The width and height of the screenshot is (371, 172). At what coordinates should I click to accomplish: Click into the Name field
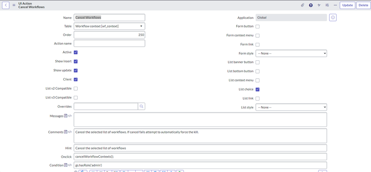click(x=109, y=18)
